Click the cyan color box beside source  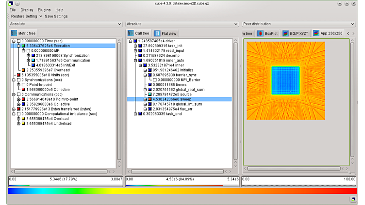149,95
